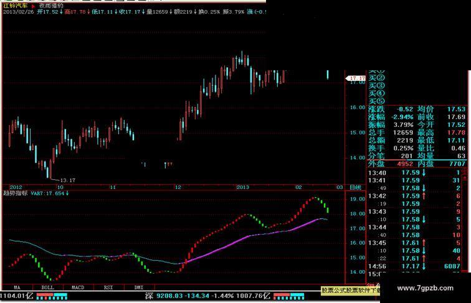Click the Shanghai index red-cyan bar indicator
471x303 pixels.
(52, 296)
